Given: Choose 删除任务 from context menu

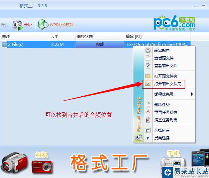Looking at the screenshot, I should pyautogui.click(x=162, y=105).
